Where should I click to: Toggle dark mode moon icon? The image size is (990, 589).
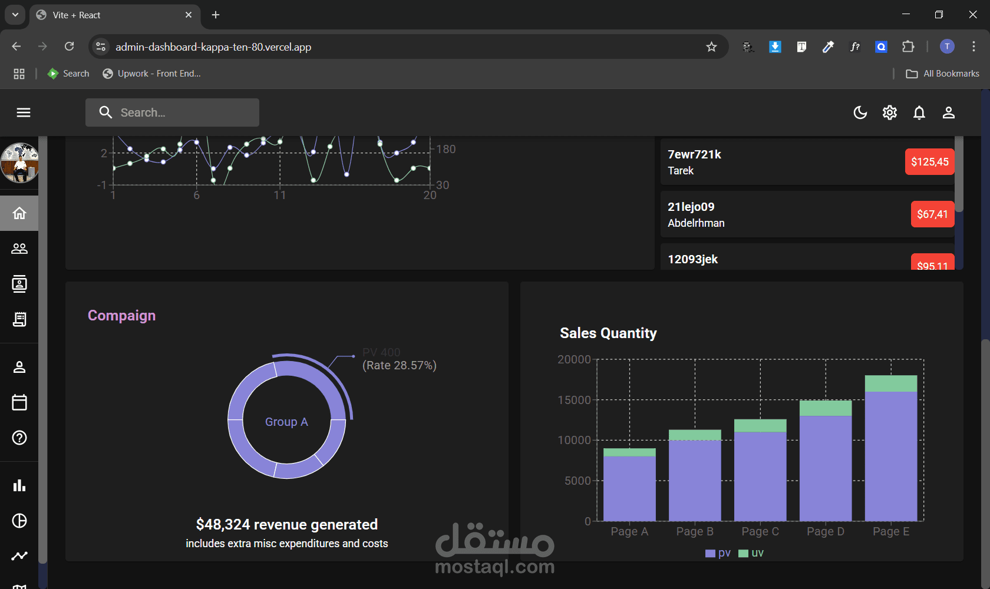tap(860, 112)
